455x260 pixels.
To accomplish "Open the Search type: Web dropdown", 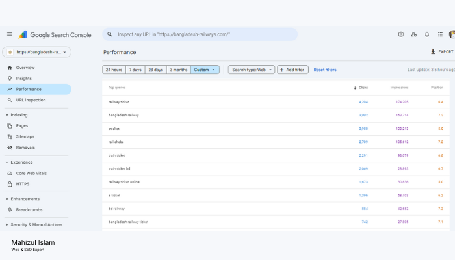I will [x=252, y=70].
